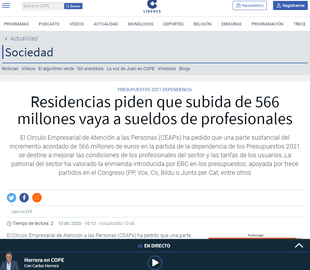Screen dimensions: 310x270
Task: Click the Registrarme button
Action: (x=290, y=6)
